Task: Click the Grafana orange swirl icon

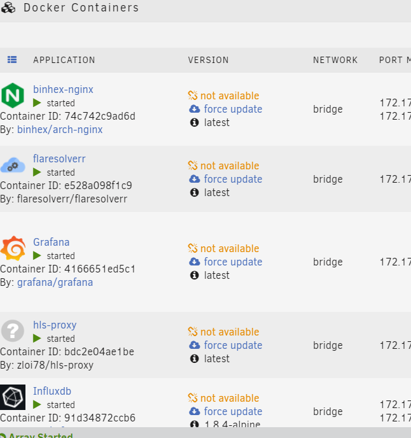Action: coord(13,248)
